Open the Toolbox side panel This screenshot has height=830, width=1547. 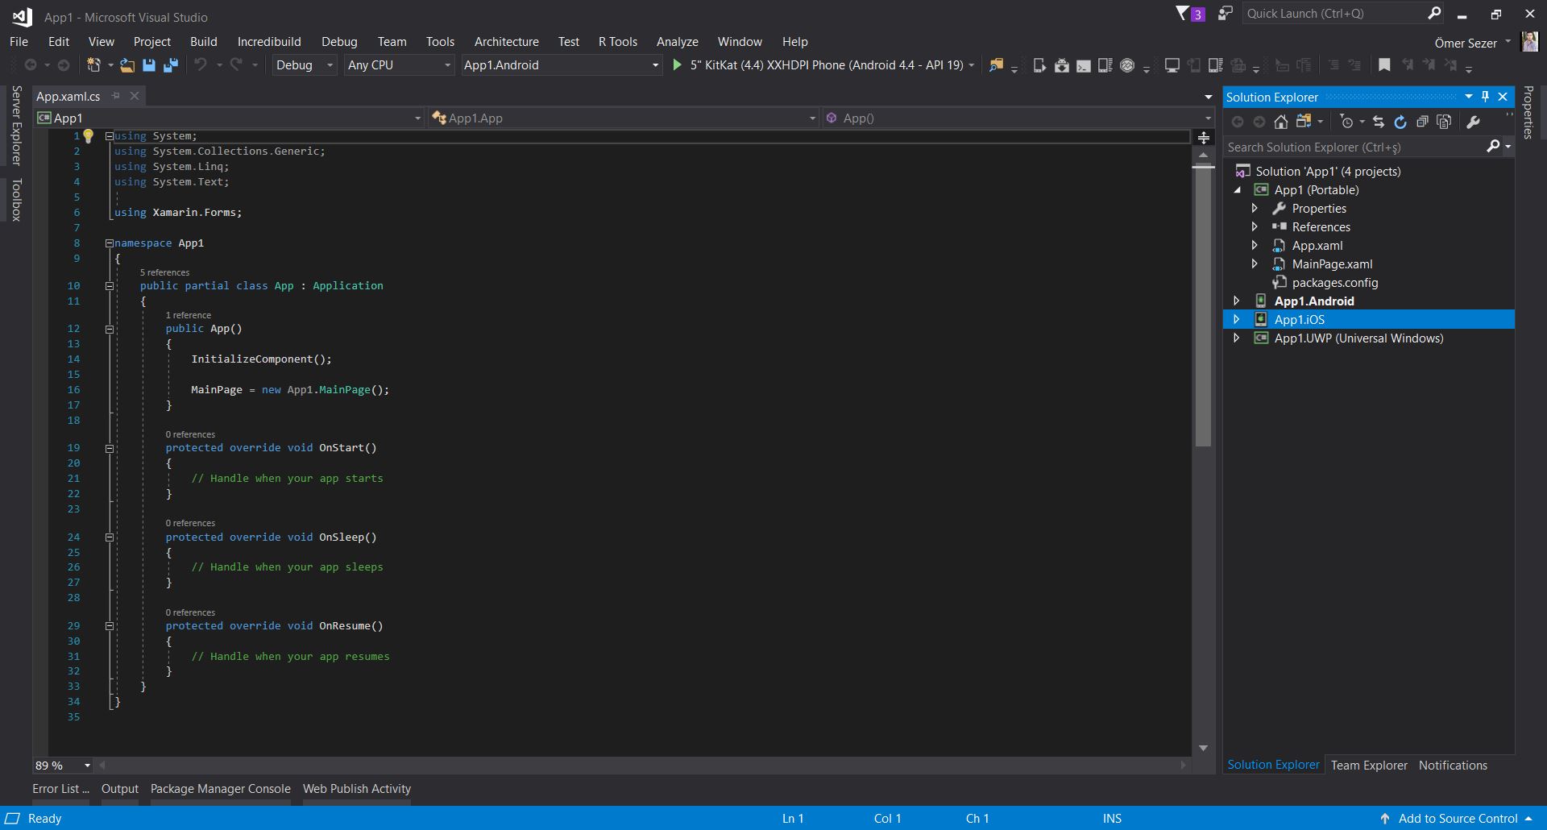(16, 199)
